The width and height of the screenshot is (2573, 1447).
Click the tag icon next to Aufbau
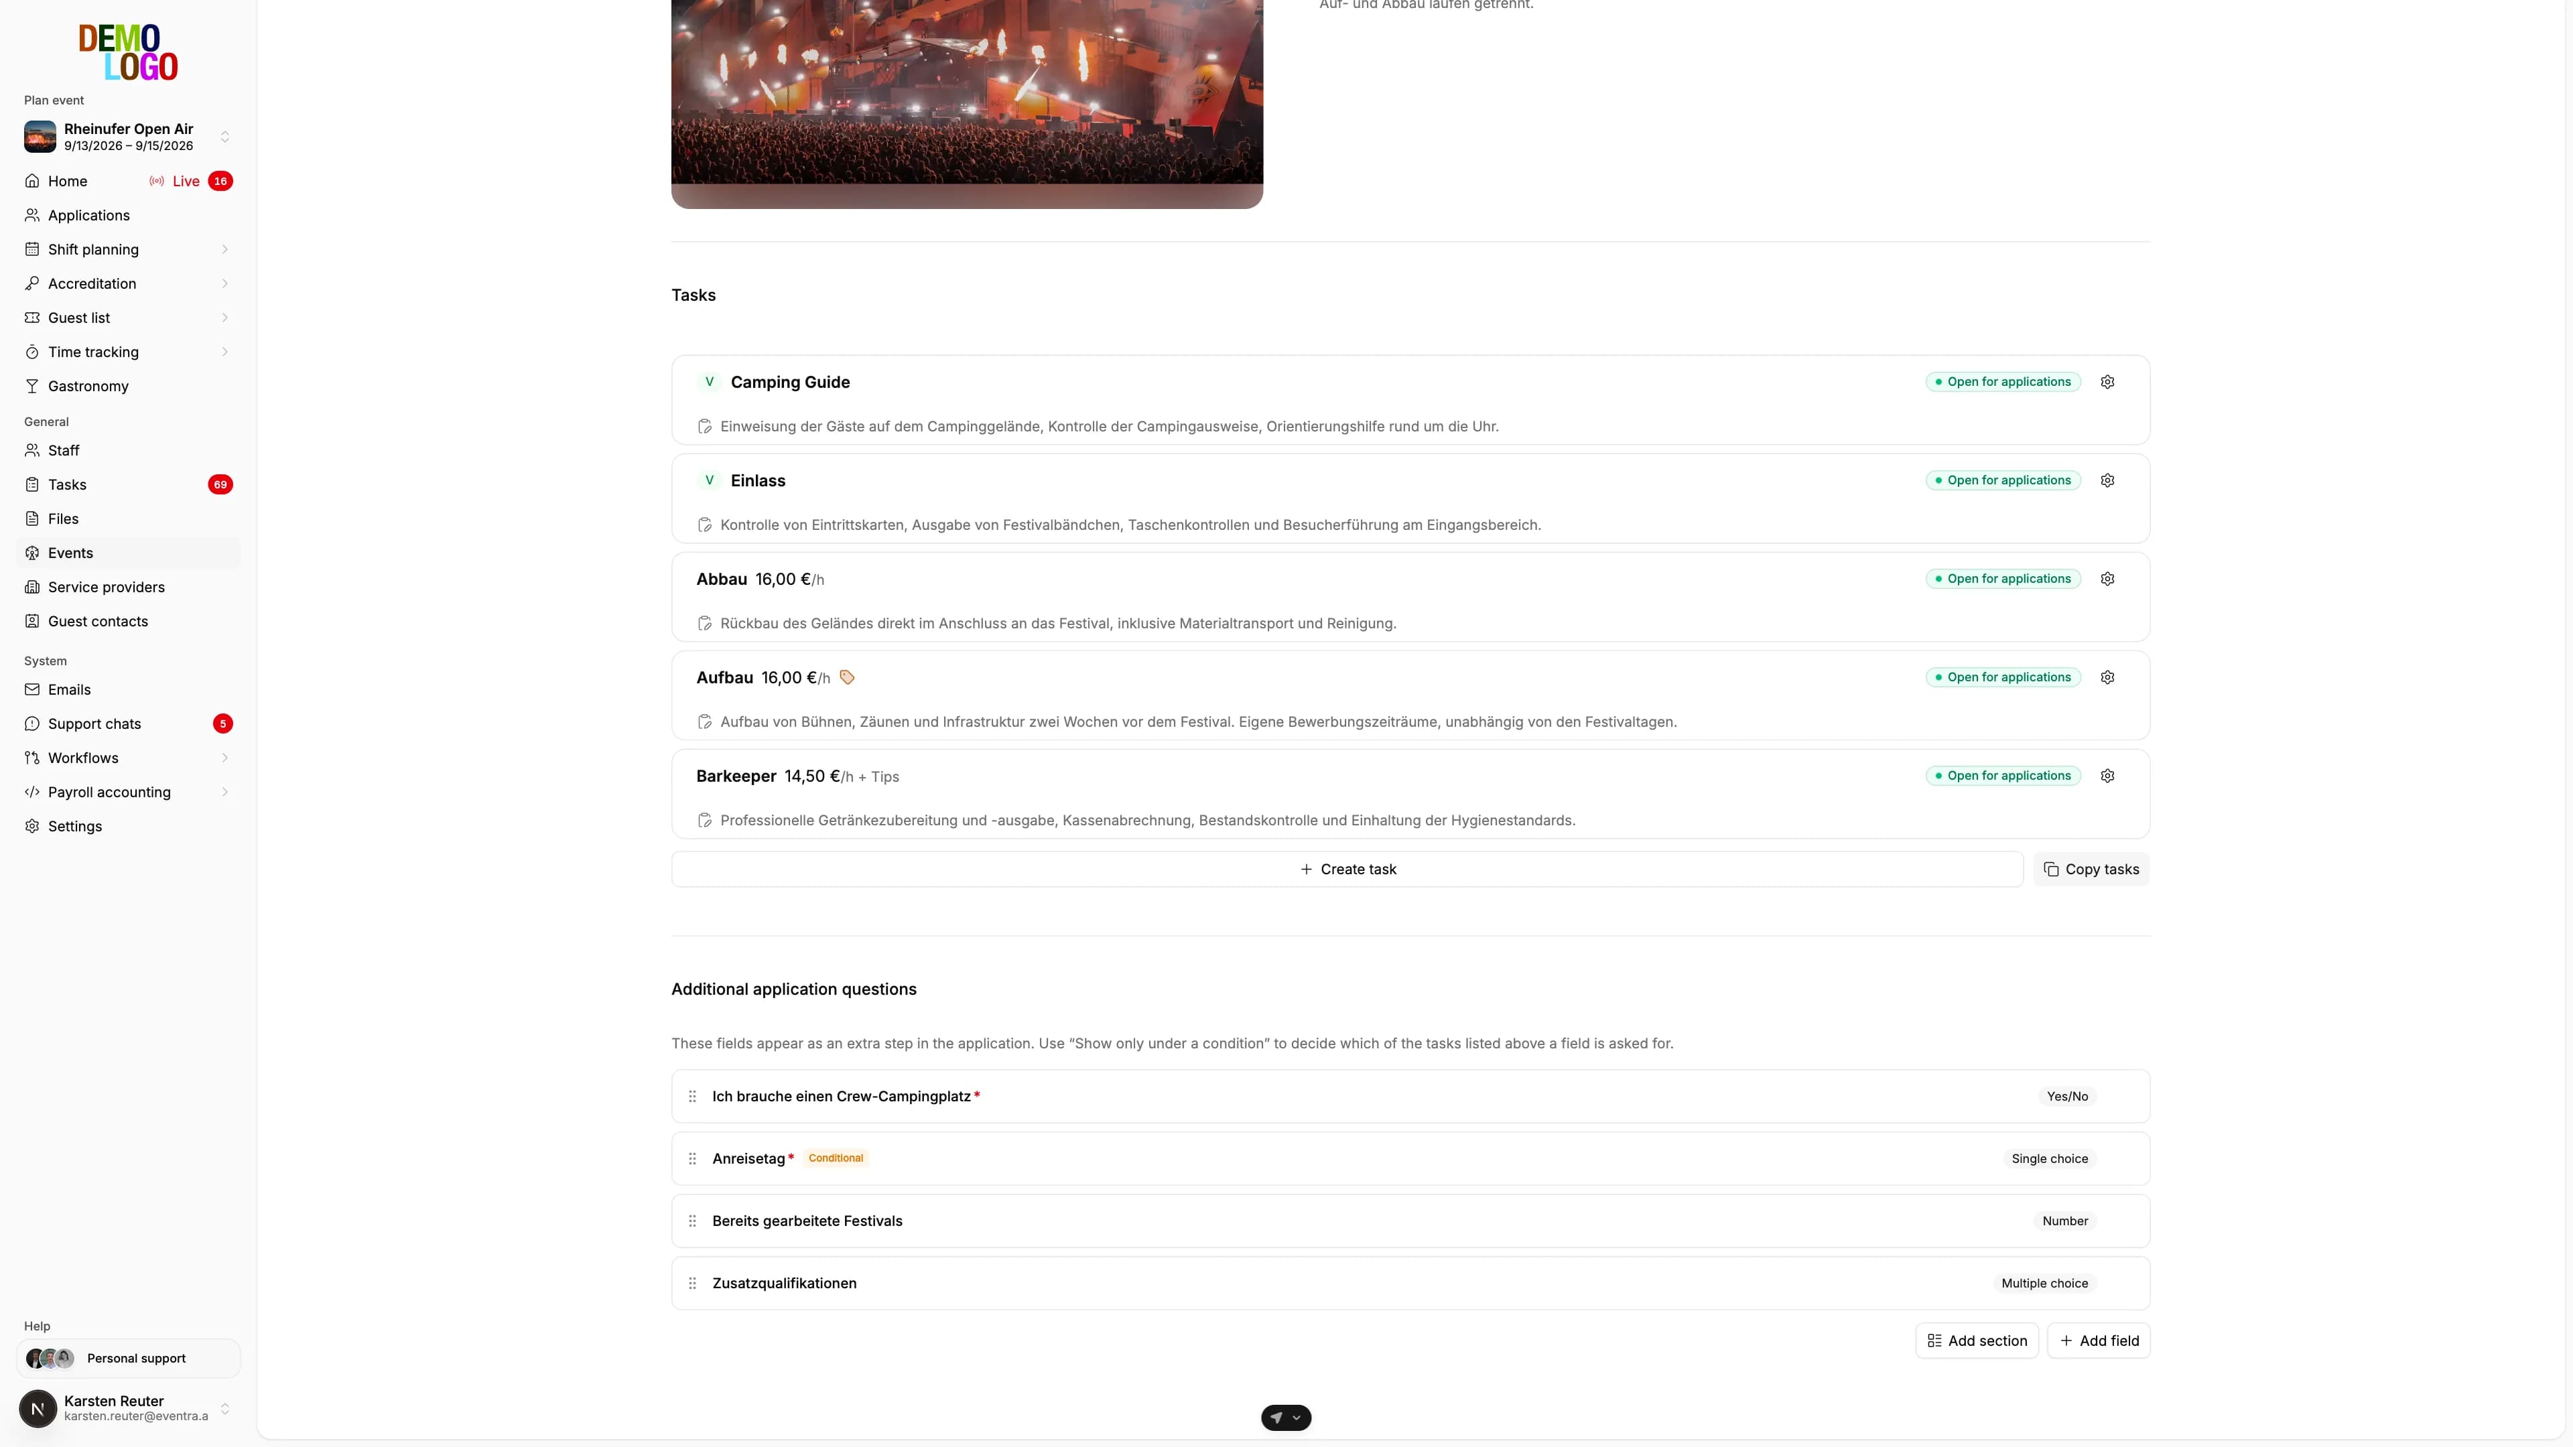[847, 677]
